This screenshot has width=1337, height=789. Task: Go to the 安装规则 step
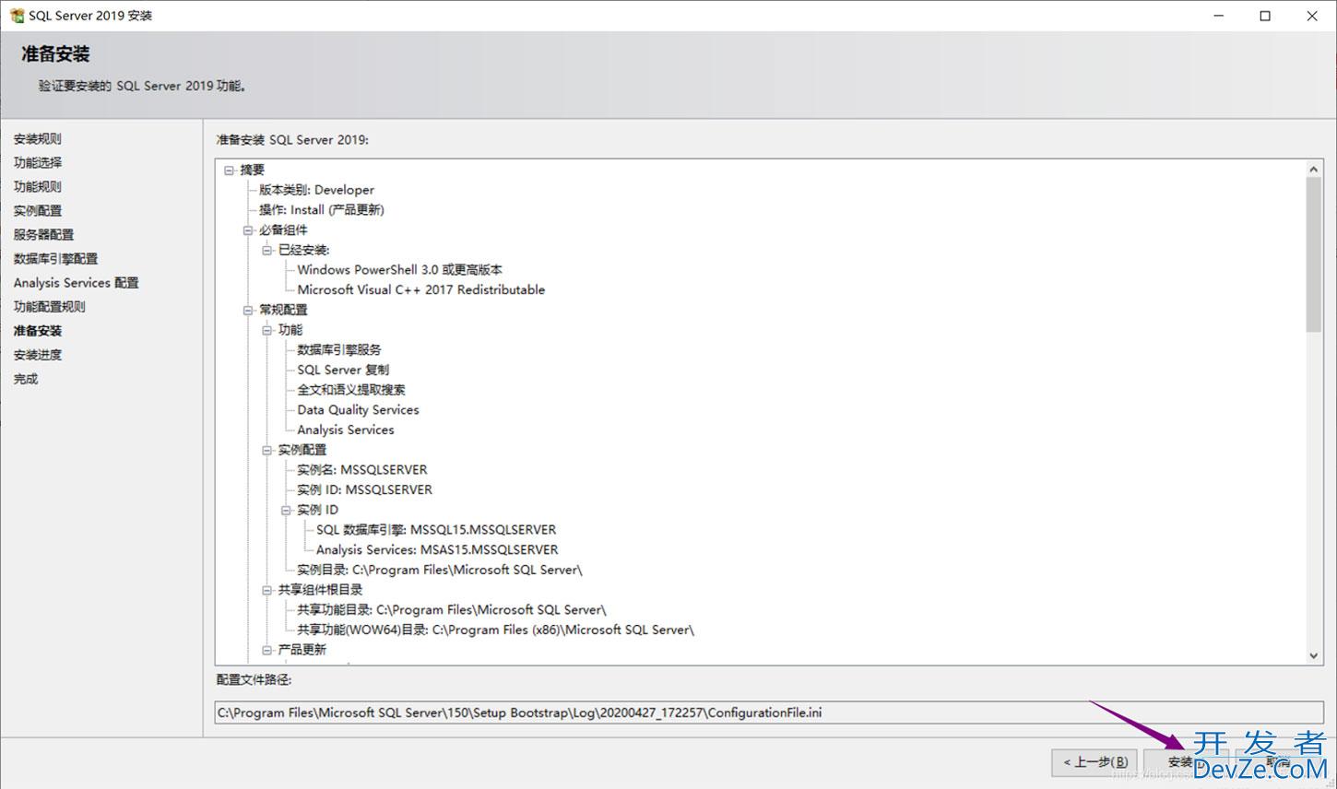coord(38,139)
